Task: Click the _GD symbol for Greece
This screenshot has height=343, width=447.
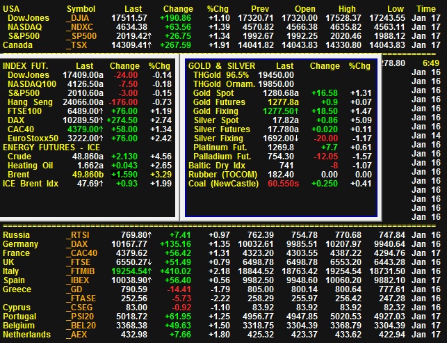Action: pyautogui.click(x=74, y=289)
